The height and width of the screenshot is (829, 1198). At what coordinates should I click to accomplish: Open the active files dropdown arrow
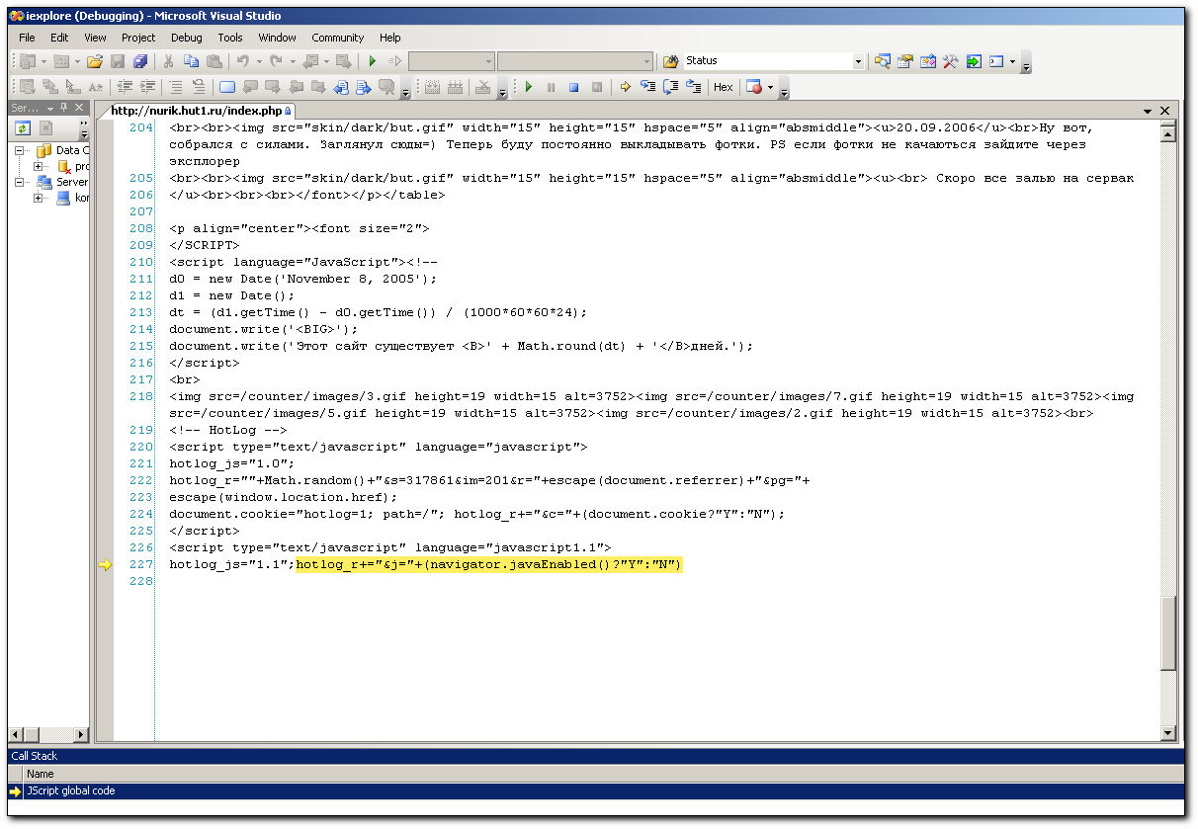click(1148, 112)
